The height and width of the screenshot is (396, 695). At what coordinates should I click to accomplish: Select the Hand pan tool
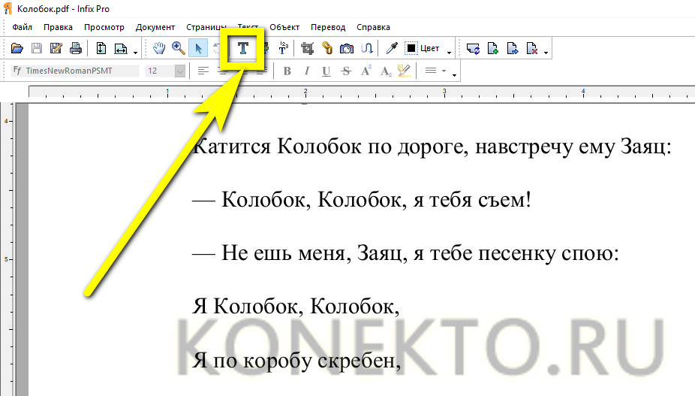point(159,49)
